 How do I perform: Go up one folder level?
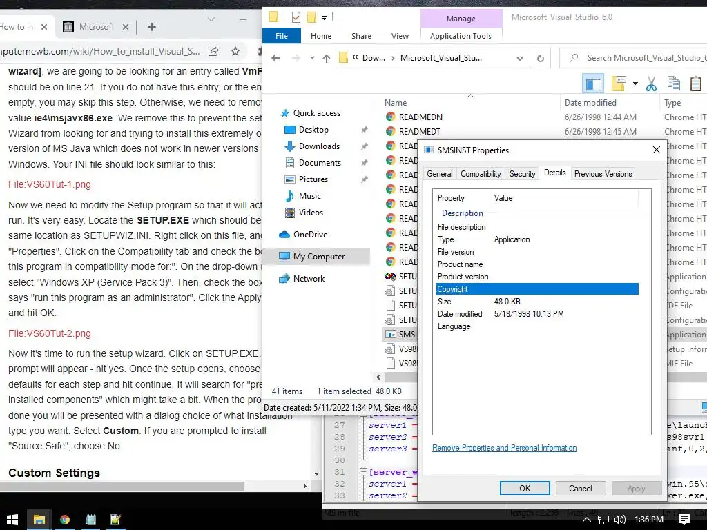pos(327,58)
